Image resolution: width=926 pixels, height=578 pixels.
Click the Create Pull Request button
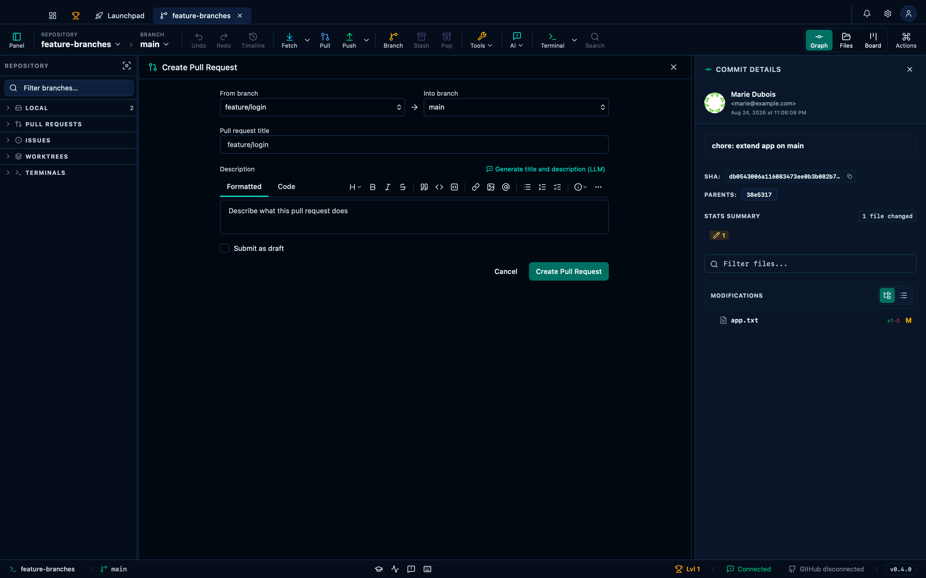(x=569, y=271)
